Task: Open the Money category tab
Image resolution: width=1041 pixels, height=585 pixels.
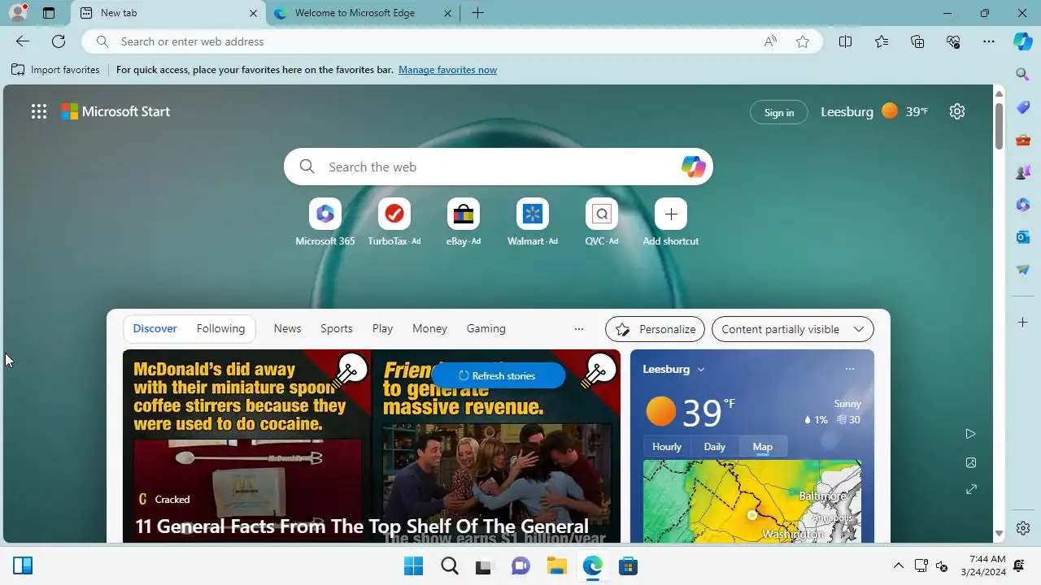Action: click(429, 329)
